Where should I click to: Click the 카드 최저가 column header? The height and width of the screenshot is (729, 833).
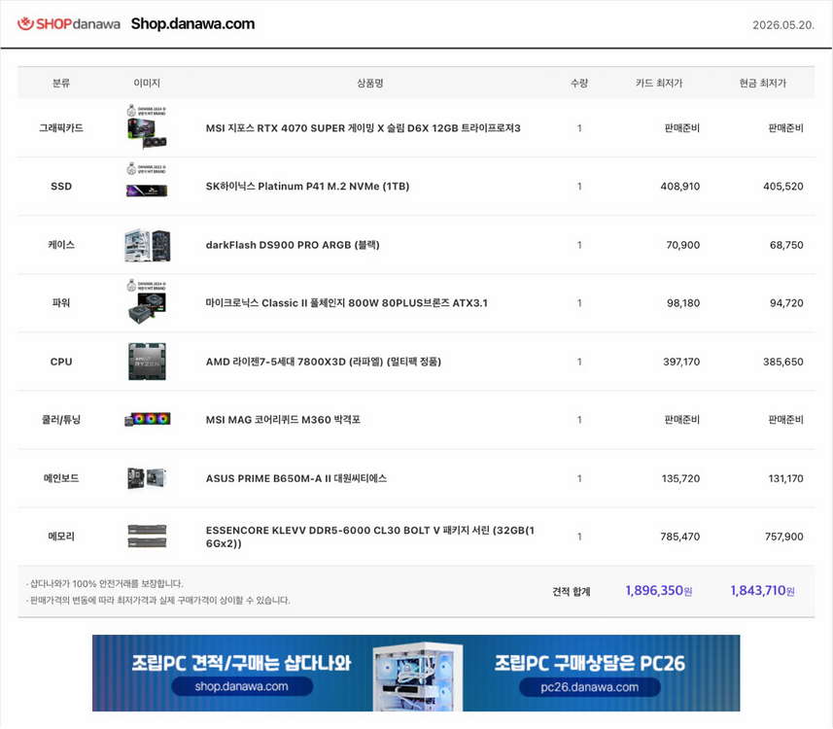(x=659, y=83)
